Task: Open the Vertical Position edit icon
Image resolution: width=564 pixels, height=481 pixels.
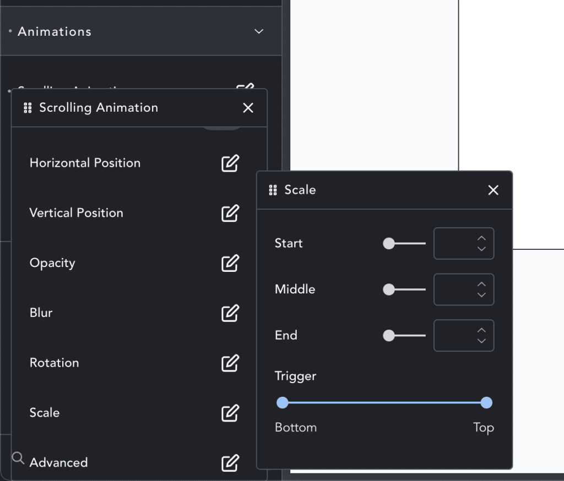Action: [230, 213]
